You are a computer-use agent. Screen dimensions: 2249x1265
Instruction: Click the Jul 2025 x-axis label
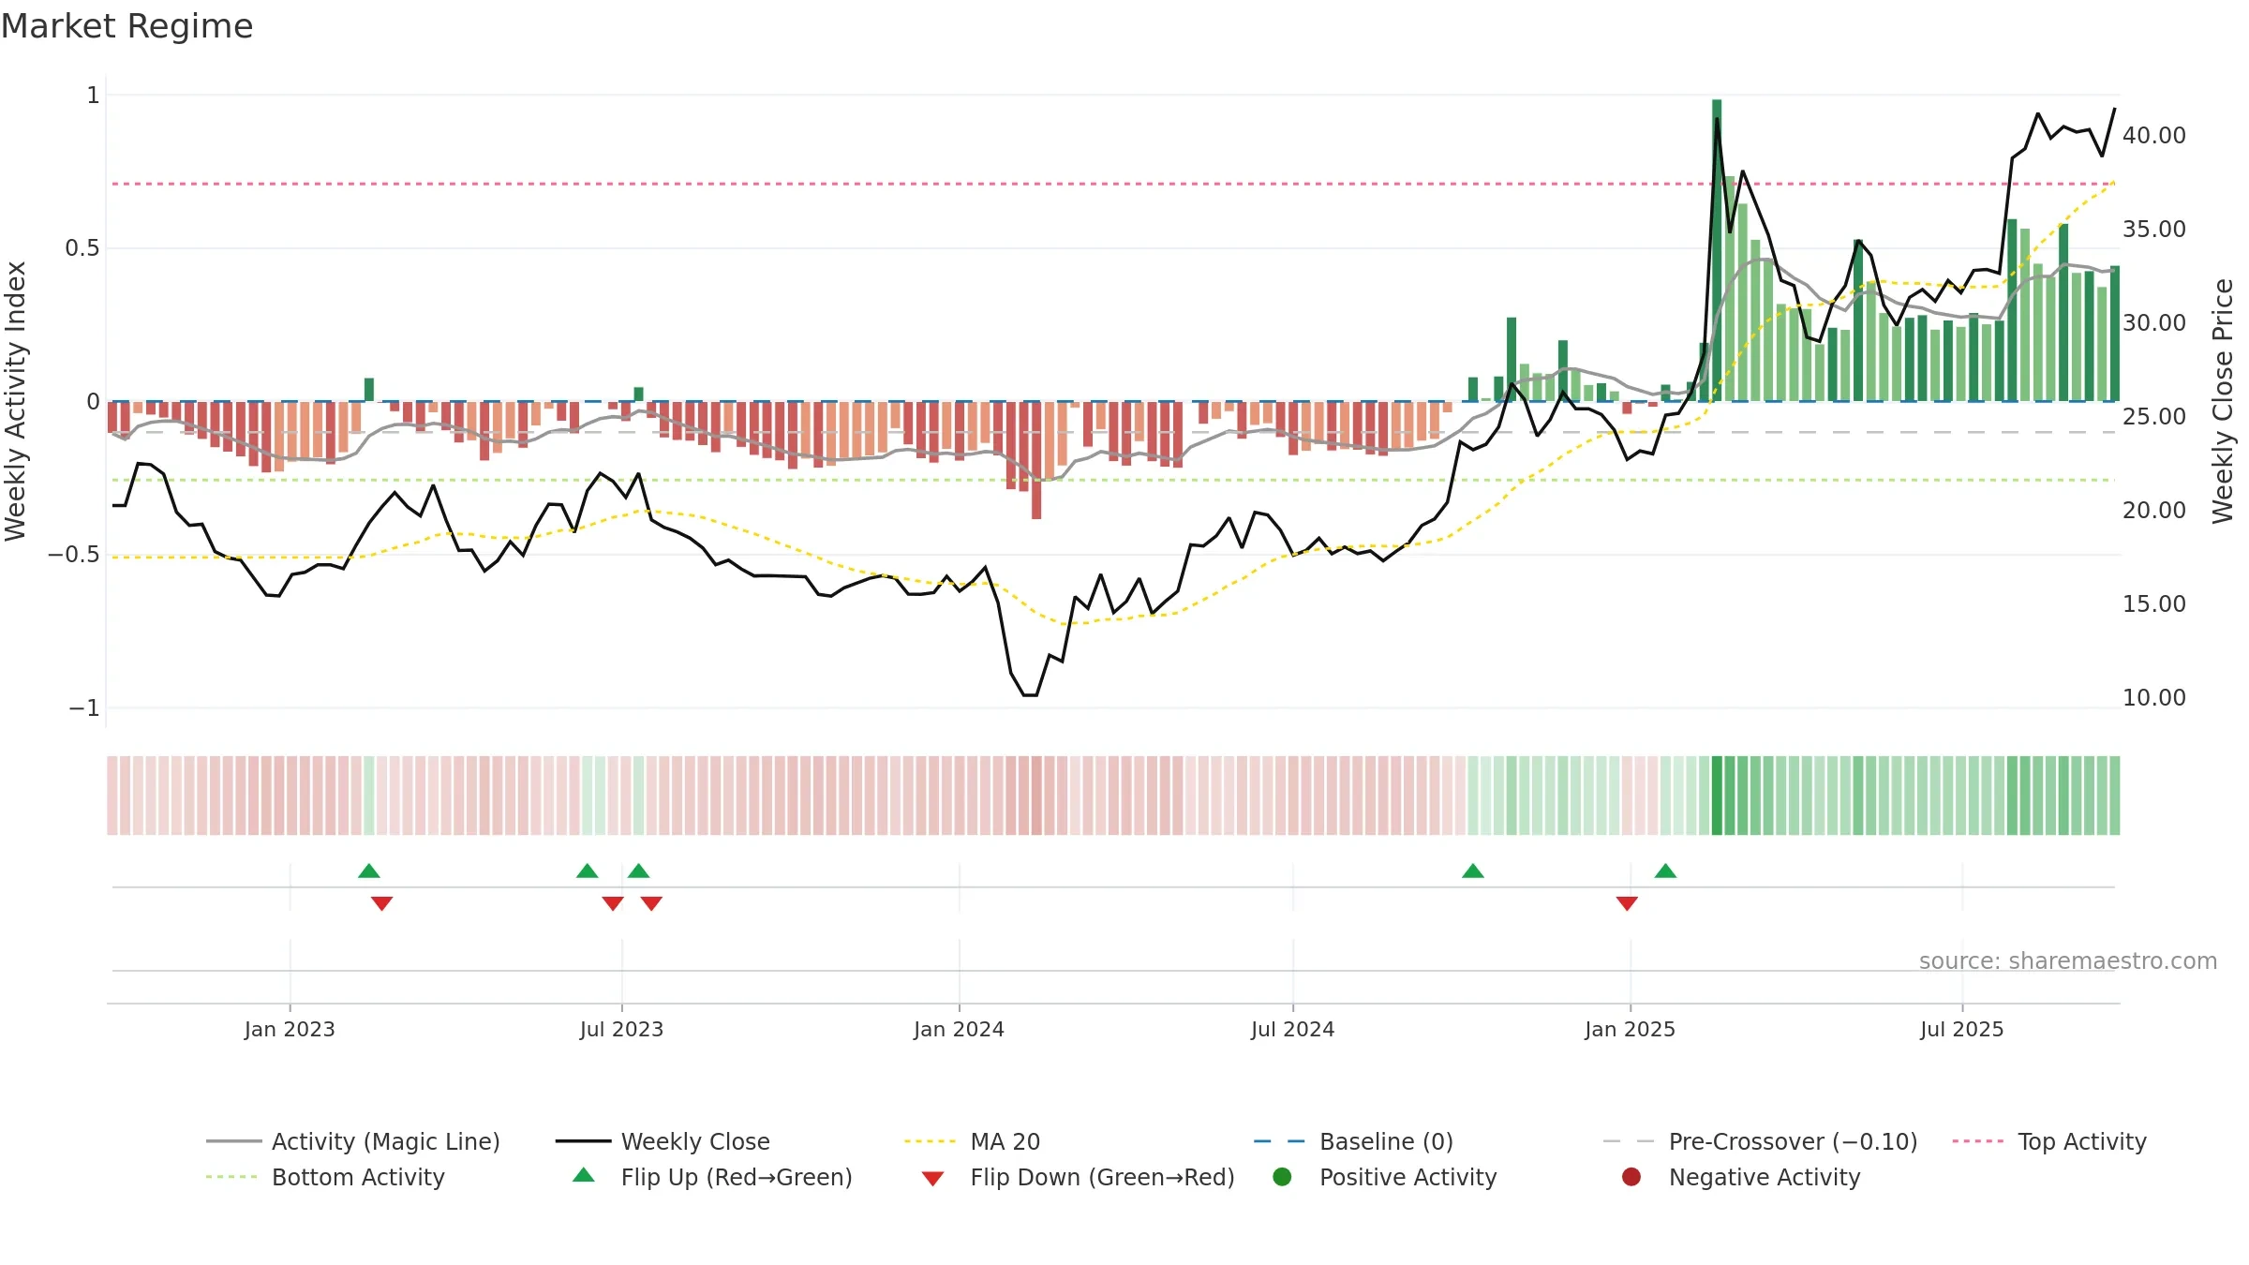[x=1961, y=1029]
